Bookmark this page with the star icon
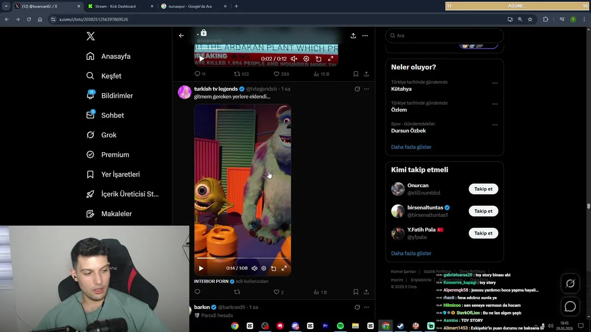This screenshot has height=332, width=591. pos(530,19)
